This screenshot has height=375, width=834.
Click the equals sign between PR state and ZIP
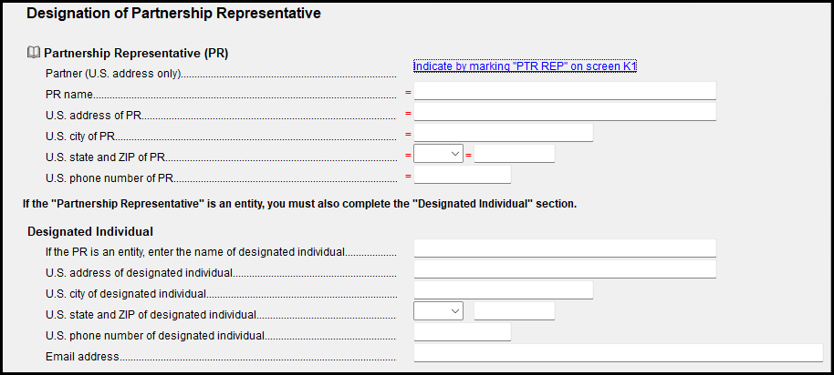point(469,155)
